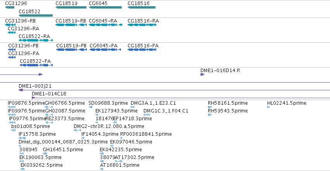
Task: Select the SD09688.3prime EST arrow
Action: [x=90, y=107]
